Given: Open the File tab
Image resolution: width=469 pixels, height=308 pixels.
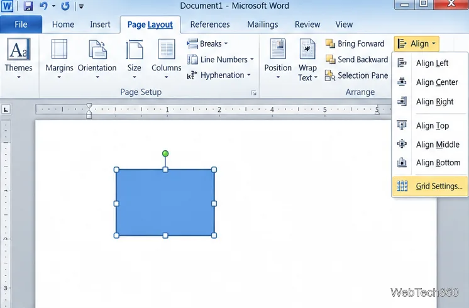Looking at the screenshot, I should (21, 25).
